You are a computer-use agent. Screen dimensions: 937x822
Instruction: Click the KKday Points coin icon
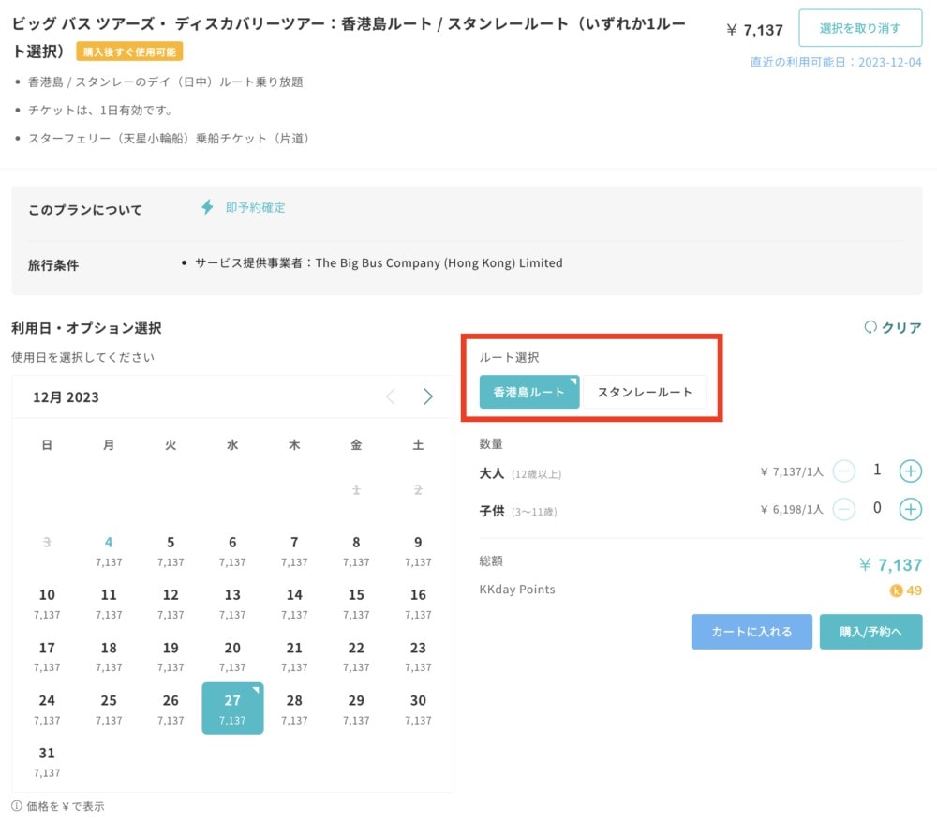(x=896, y=590)
